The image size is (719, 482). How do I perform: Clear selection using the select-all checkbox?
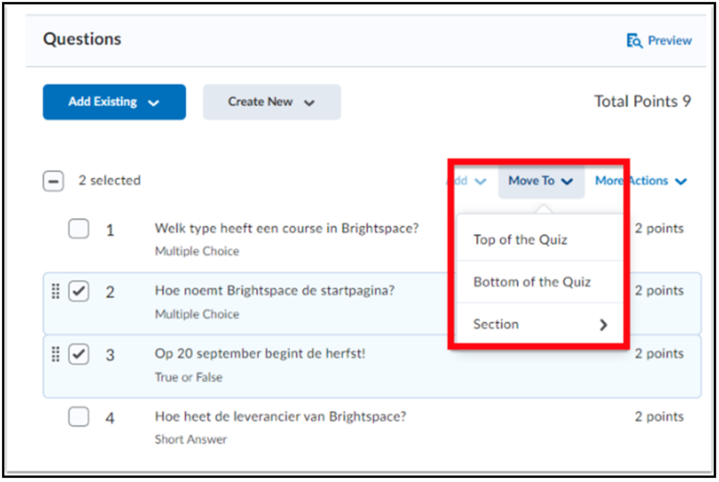[53, 181]
